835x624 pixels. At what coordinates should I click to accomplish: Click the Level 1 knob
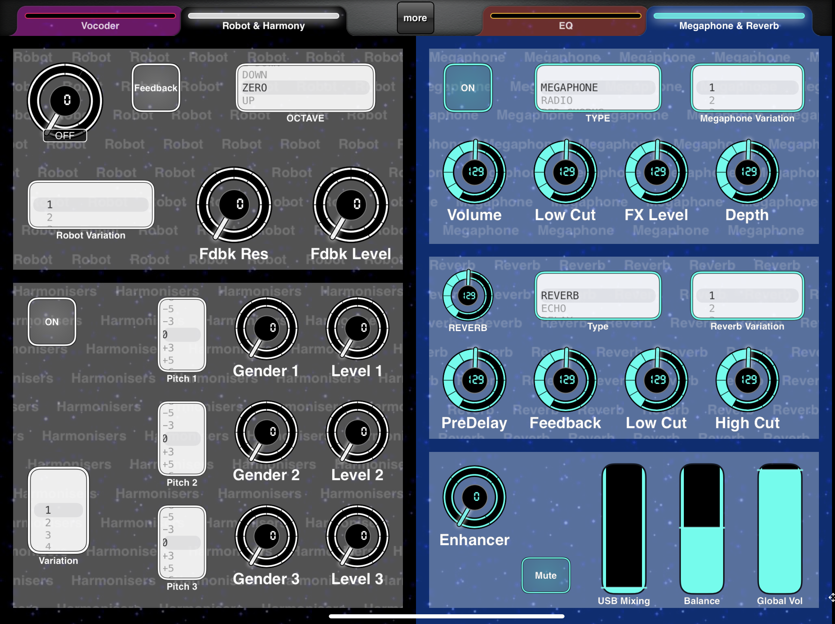[x=357, y=328]
